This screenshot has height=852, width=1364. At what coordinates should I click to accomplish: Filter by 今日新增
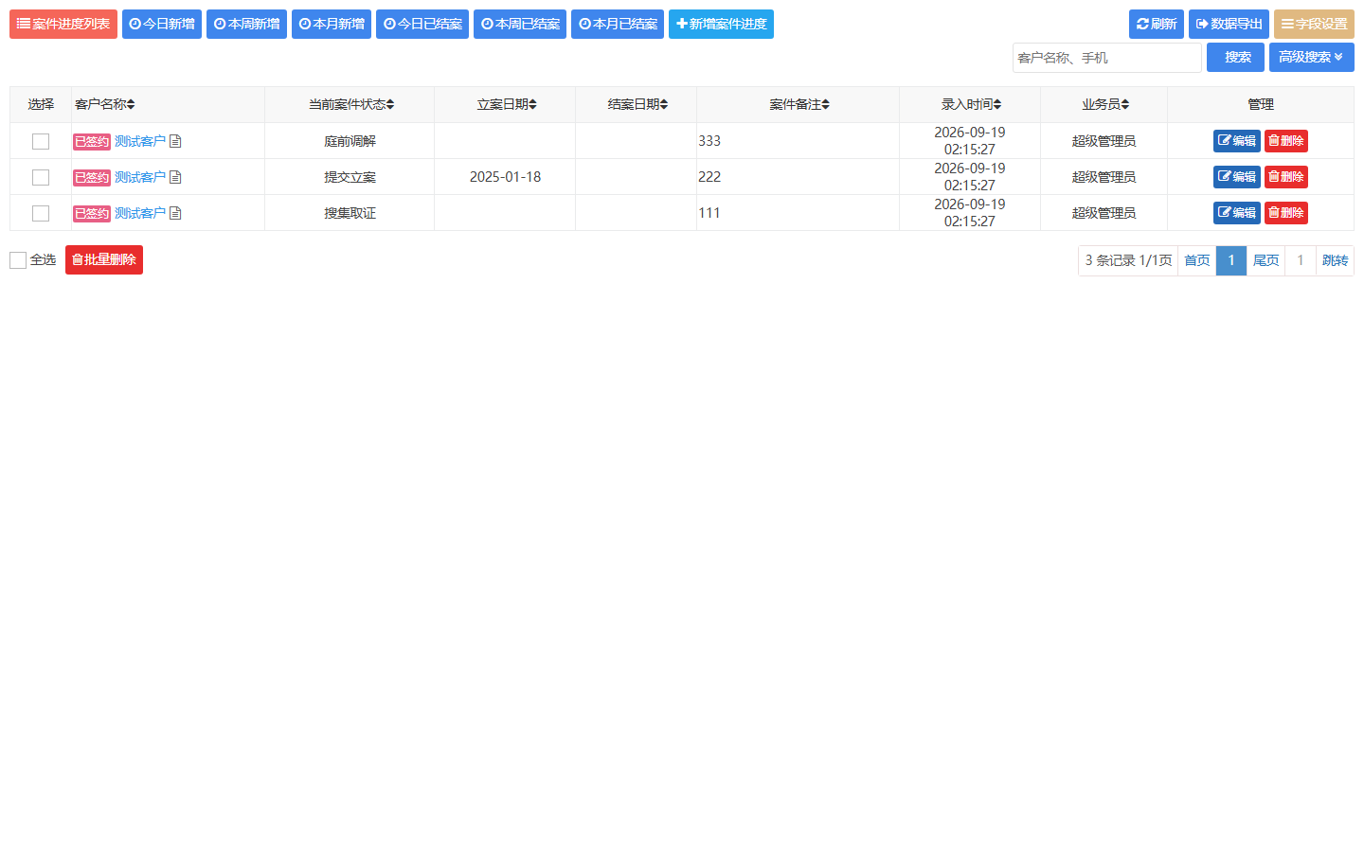tap(162, 24)
